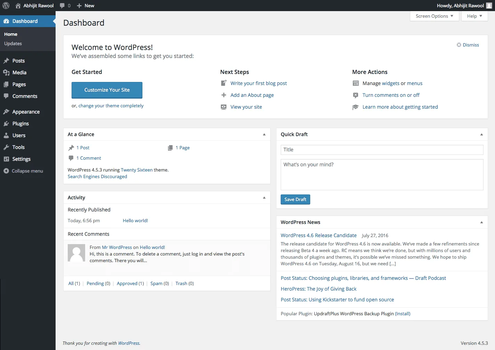Click the Tools wrench icon in sidebar
Image resolution: width=495 pixels, height=350 pixels.
[x=6, y=147]
